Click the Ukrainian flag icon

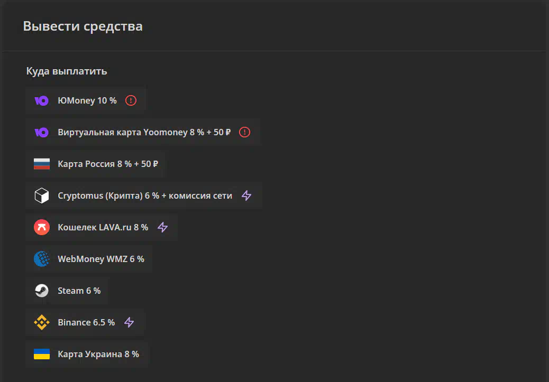pyautogui.click(x=42, y=354)
